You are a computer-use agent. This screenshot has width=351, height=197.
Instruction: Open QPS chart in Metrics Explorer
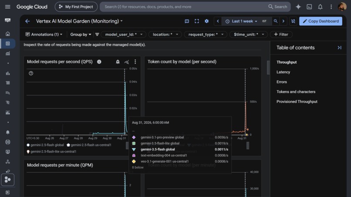point(126,62)
